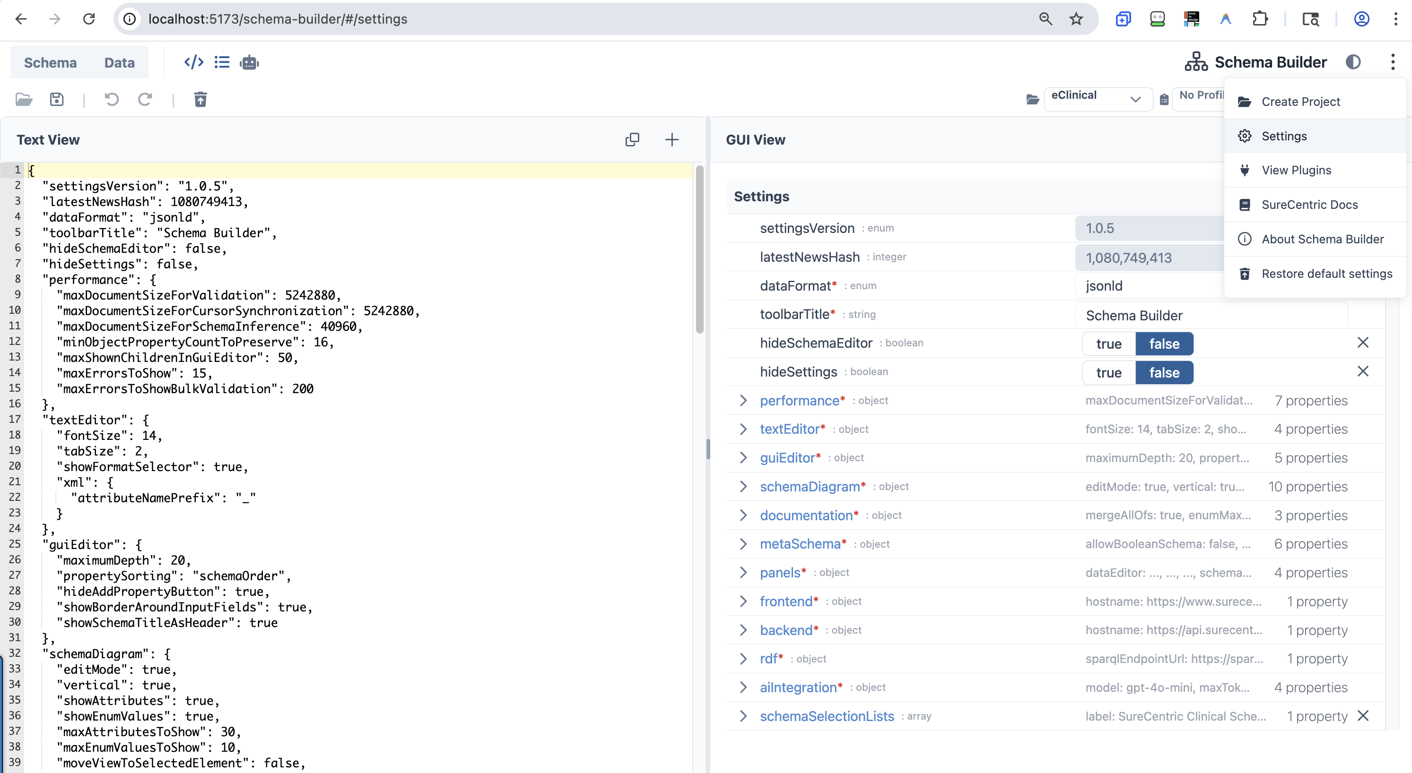Expand the schemaDiagram object

tap(743, 487)
